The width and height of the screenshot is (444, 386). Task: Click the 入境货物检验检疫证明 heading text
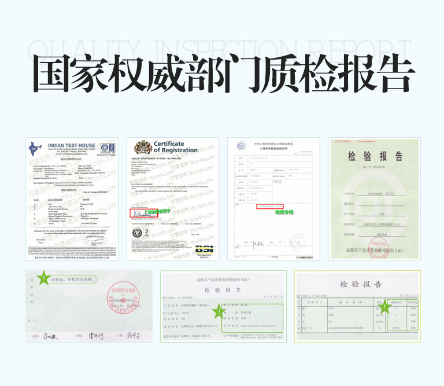[x=273, y=149]
